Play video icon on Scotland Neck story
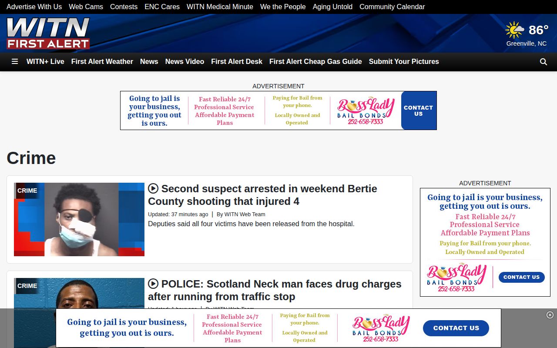 point(153,284)
